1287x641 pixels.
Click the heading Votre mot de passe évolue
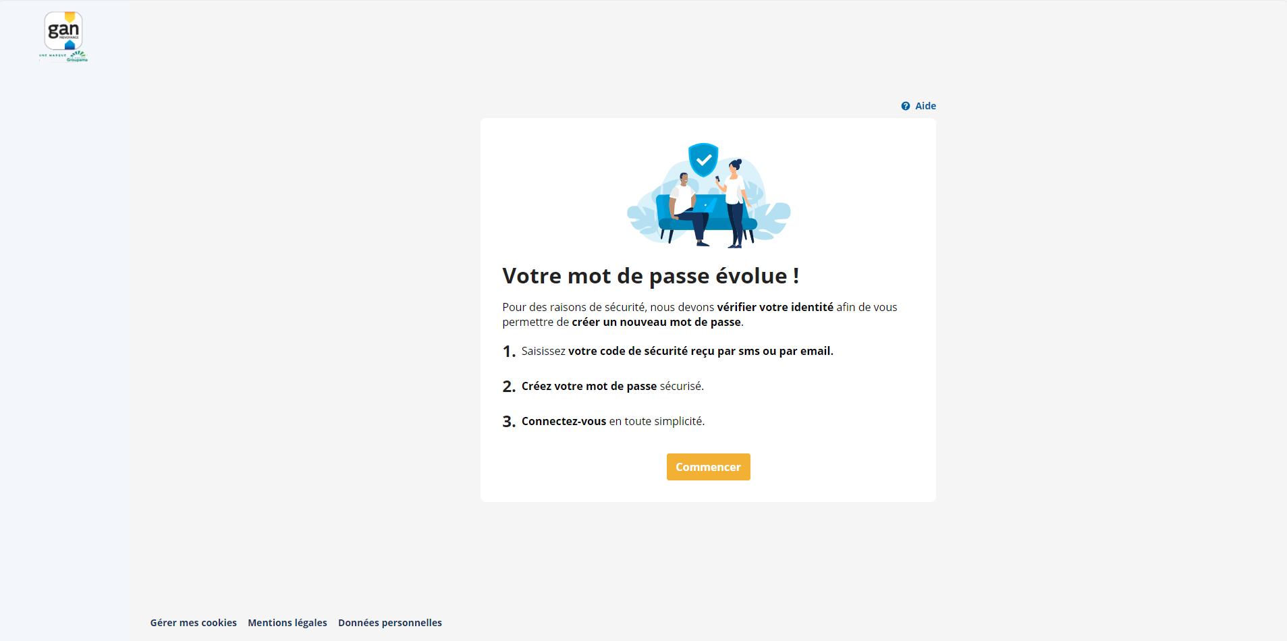[x=651, y=276]
